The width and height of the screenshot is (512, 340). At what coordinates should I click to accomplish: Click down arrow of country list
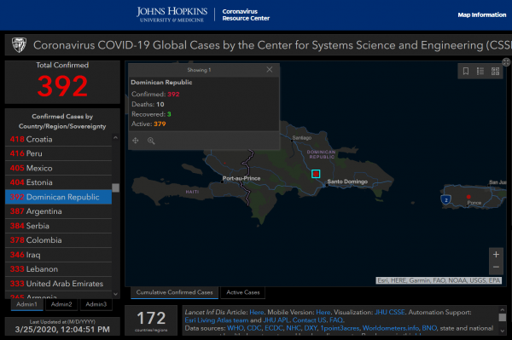[115, 294]
